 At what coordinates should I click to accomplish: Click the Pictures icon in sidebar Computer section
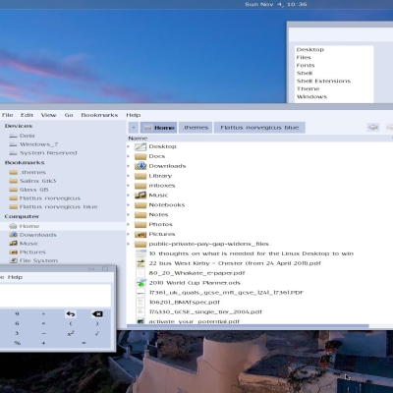(x=13, y=253)
